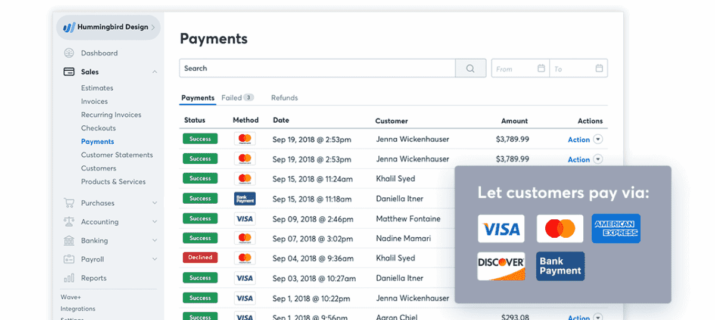Go to Customer Statements page
This screenshot has width=715, height=320.
[x=117, y=155]
